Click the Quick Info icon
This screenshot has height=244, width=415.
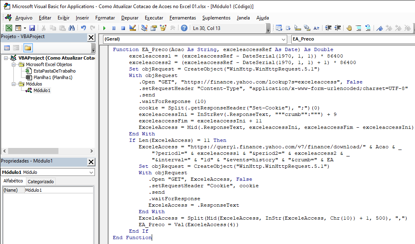pos(297,28)
